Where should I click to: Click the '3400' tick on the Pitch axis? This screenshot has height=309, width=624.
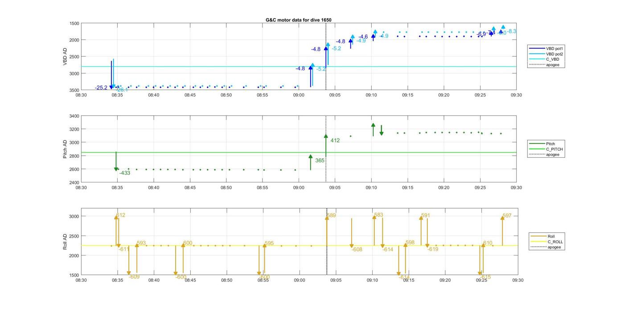click(74, 116)
